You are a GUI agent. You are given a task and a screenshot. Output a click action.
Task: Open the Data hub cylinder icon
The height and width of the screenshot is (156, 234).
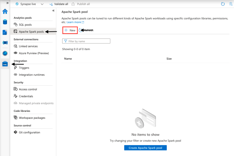tap(5, 22)
